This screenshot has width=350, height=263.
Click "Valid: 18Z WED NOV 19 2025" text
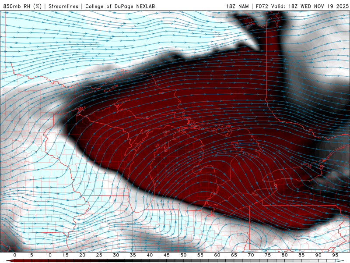310,6
